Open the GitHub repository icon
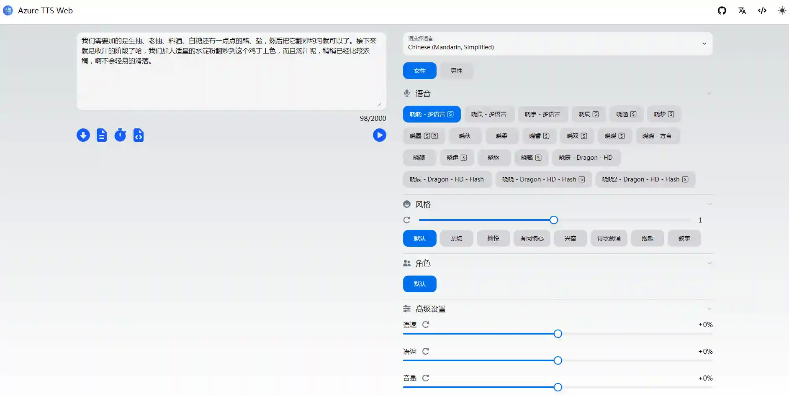The image size is (789, 396). tap(722, 11)
